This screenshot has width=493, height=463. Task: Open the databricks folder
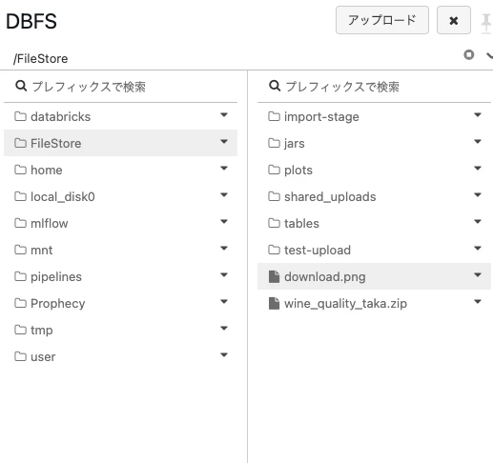point(120,116)
